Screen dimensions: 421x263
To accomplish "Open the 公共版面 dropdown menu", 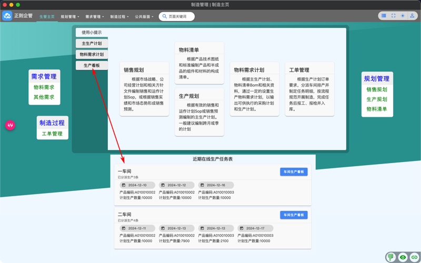I will [144, 17].
